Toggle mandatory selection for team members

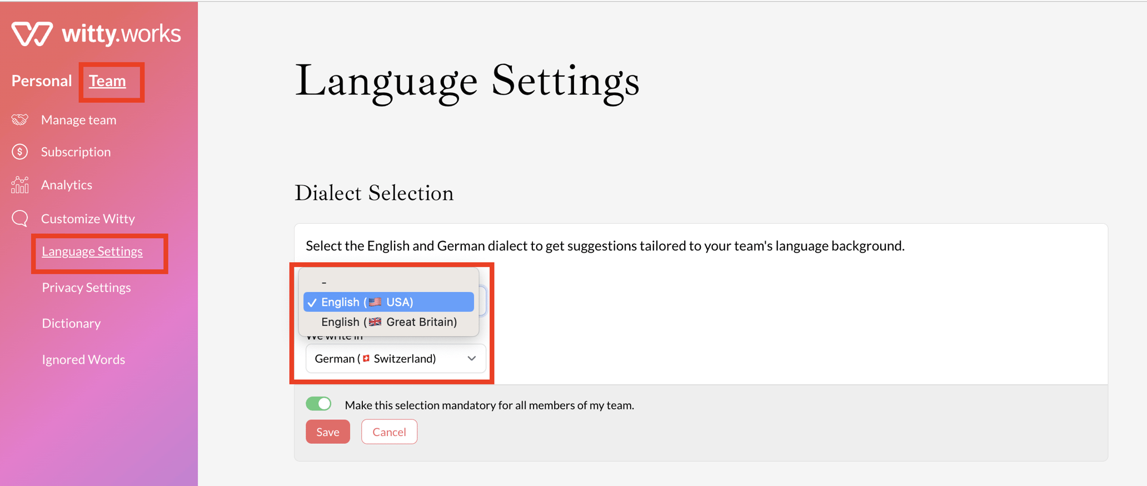coord(318,404)
